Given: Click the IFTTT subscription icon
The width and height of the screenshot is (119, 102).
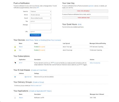Looking at the screenshot, I should click(x=15, y=63).
